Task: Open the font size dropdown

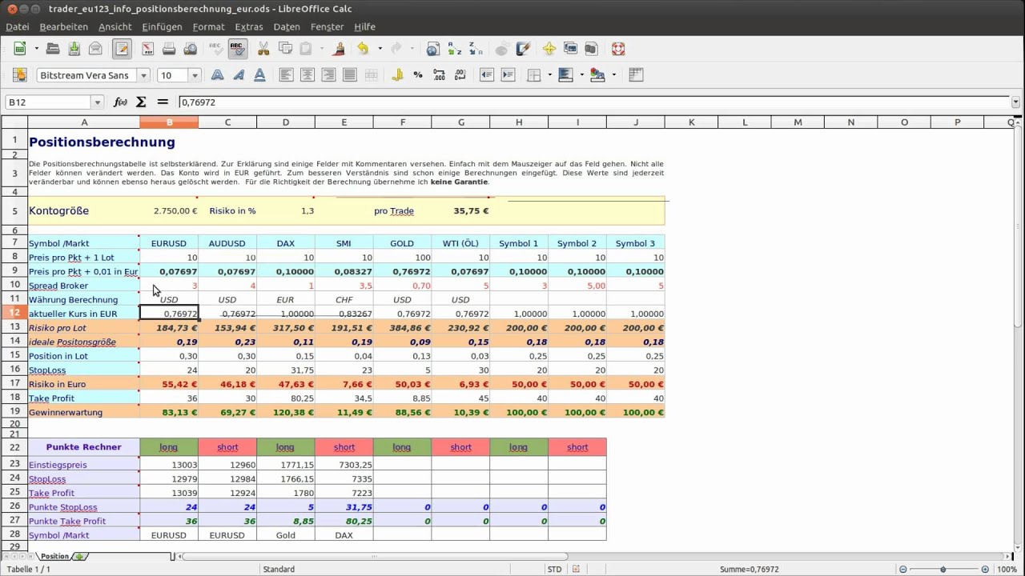Action: click(x=195, y=75)
